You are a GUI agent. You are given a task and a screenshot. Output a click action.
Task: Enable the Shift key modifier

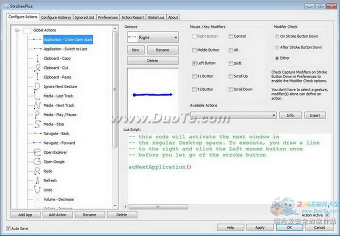231,63
